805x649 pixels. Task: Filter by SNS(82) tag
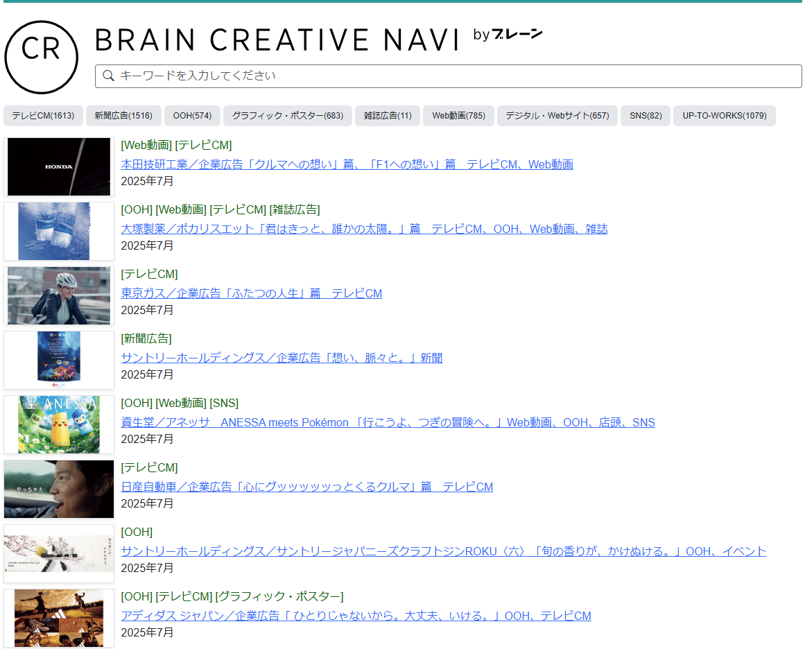[646, 116]
